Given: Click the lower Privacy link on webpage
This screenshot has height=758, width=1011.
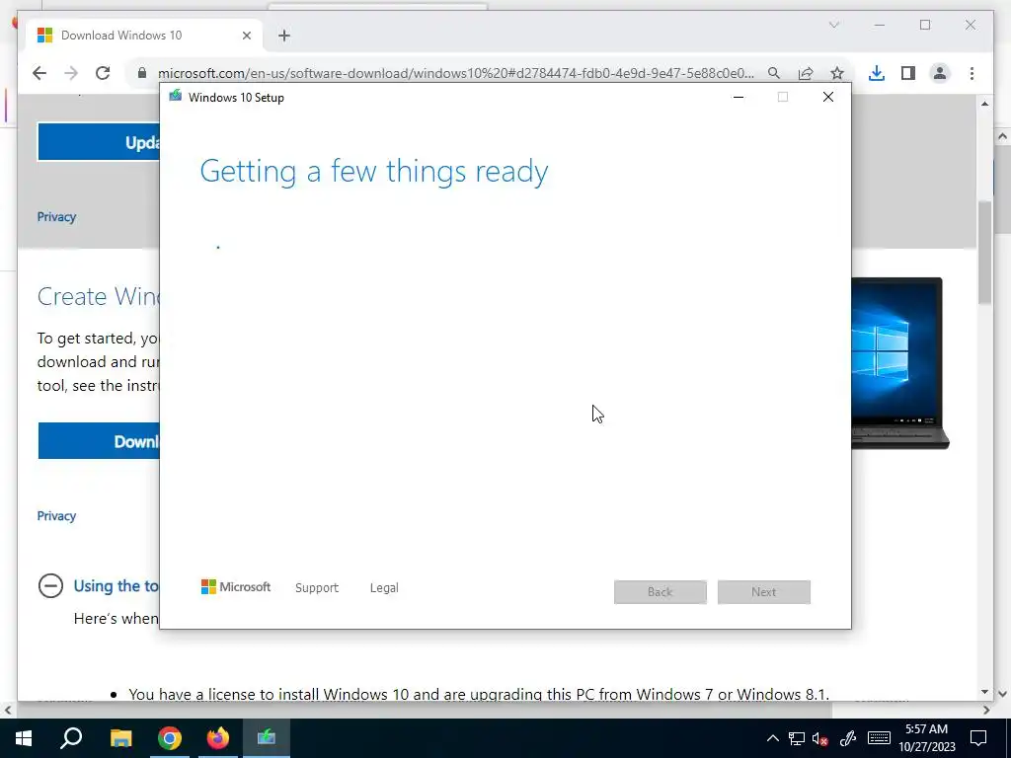Looking at the screenshot, I should click(56, 515).
